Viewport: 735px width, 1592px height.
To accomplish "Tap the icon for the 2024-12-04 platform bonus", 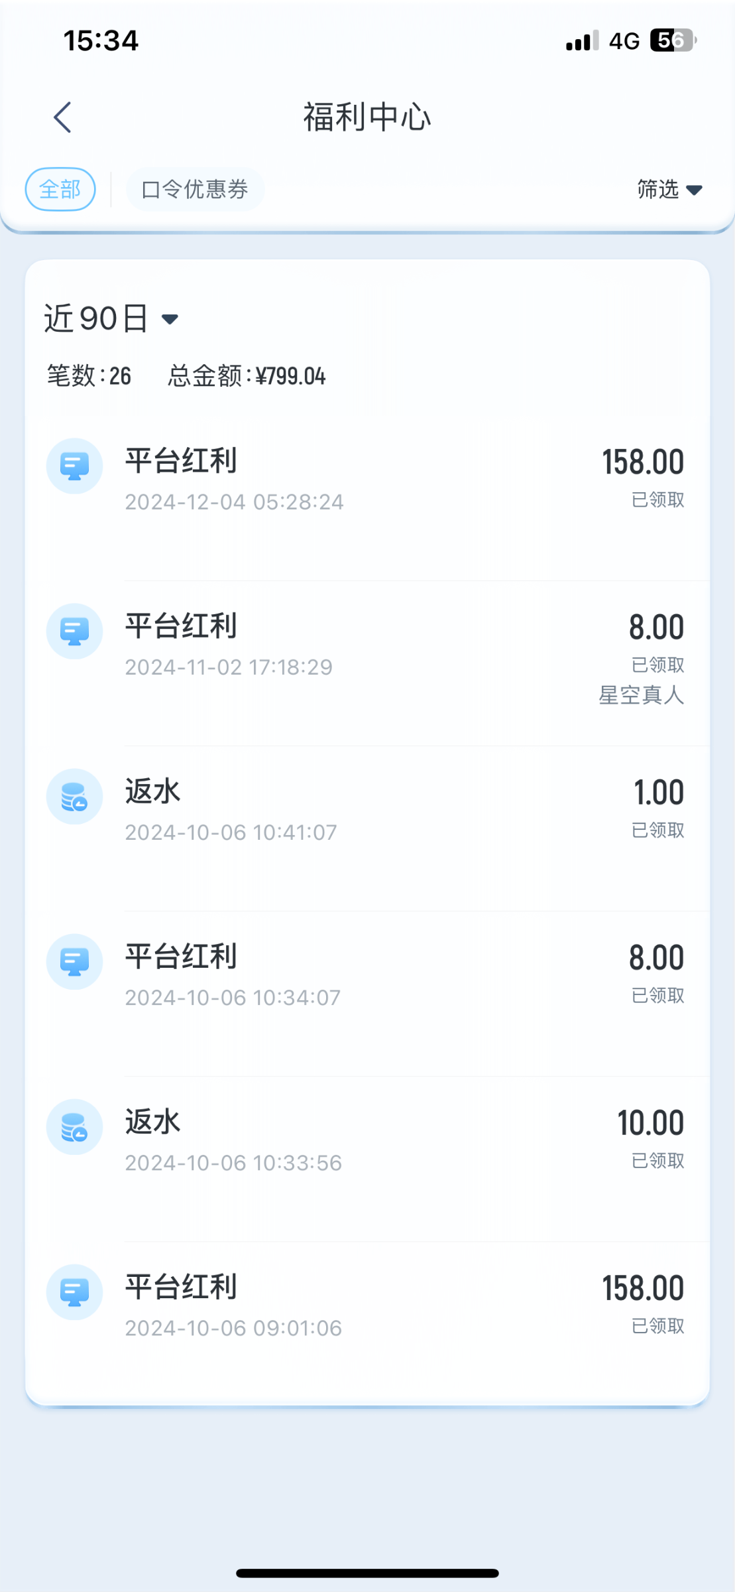I will tap(74, 466).
